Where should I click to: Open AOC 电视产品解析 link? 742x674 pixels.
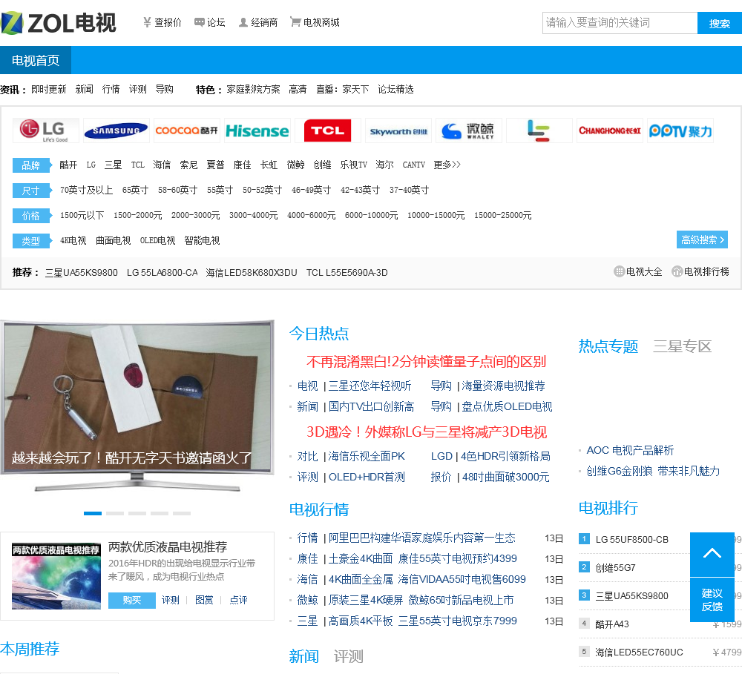coord(630,450)
